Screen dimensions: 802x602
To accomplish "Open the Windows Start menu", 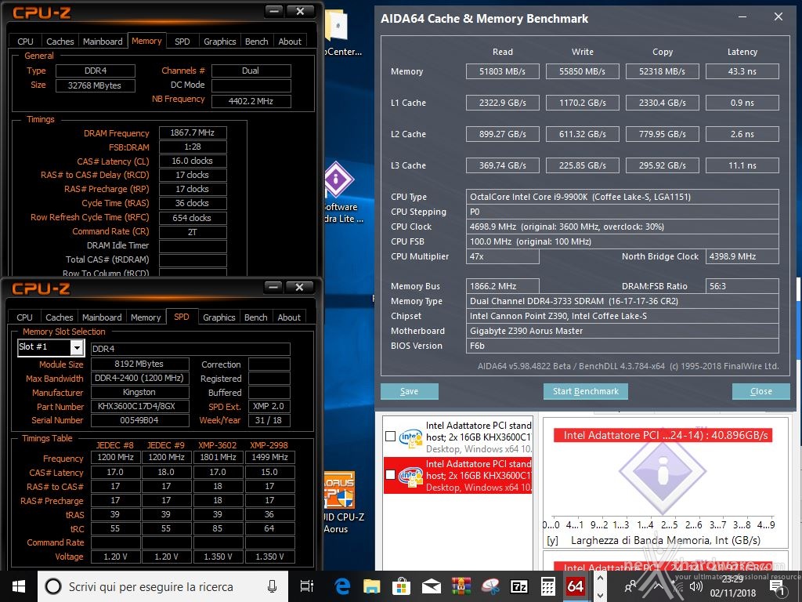I will (19, 586).
